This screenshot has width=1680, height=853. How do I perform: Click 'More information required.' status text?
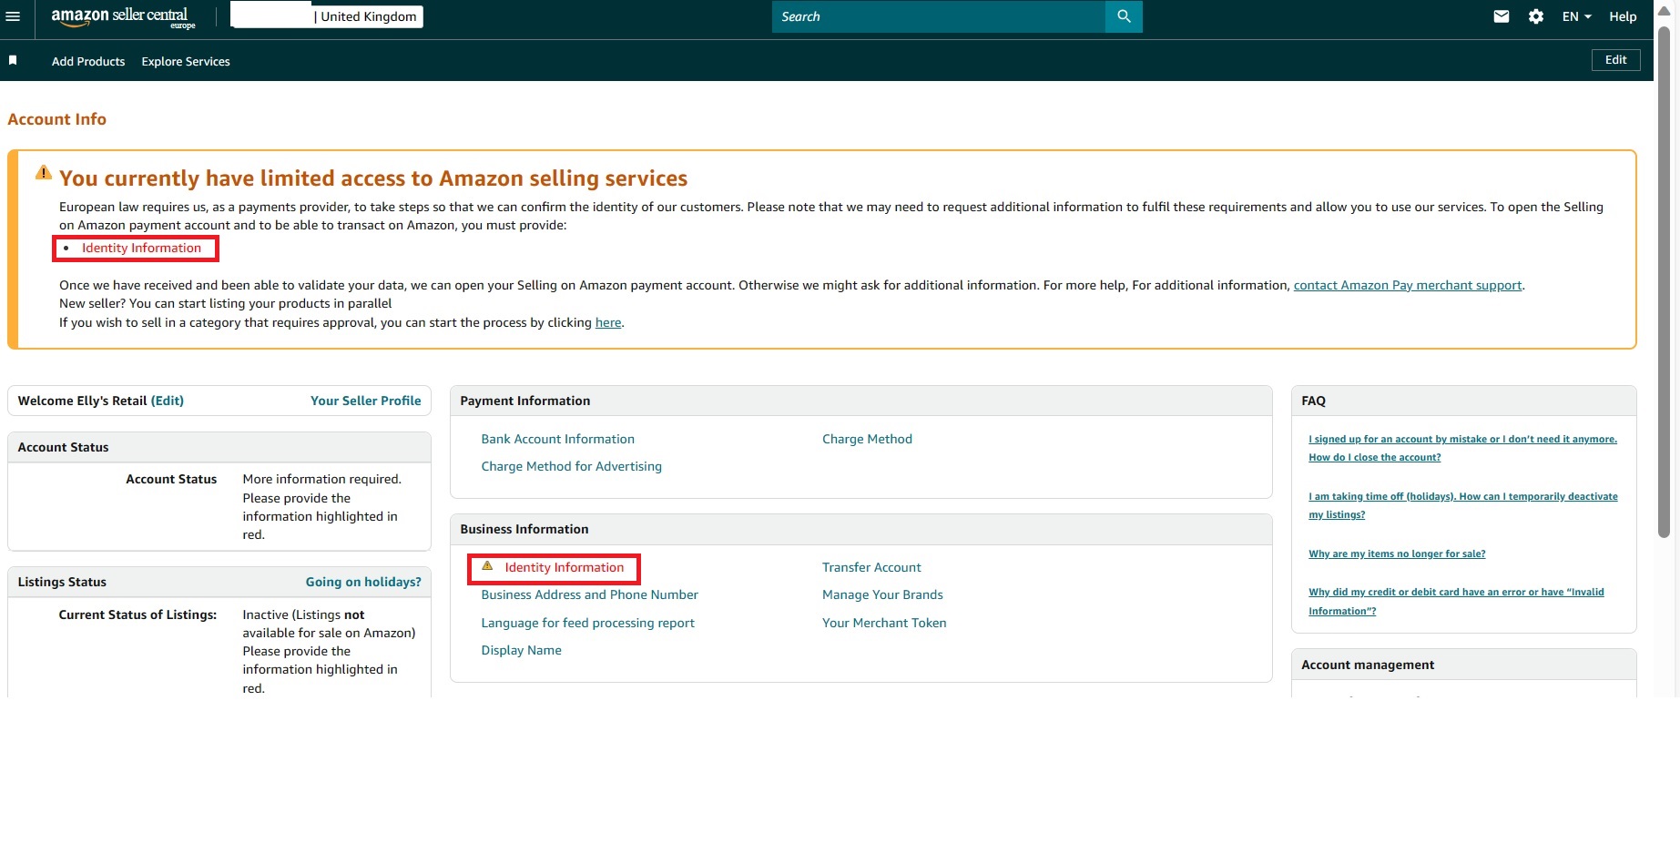coord(322,479)
